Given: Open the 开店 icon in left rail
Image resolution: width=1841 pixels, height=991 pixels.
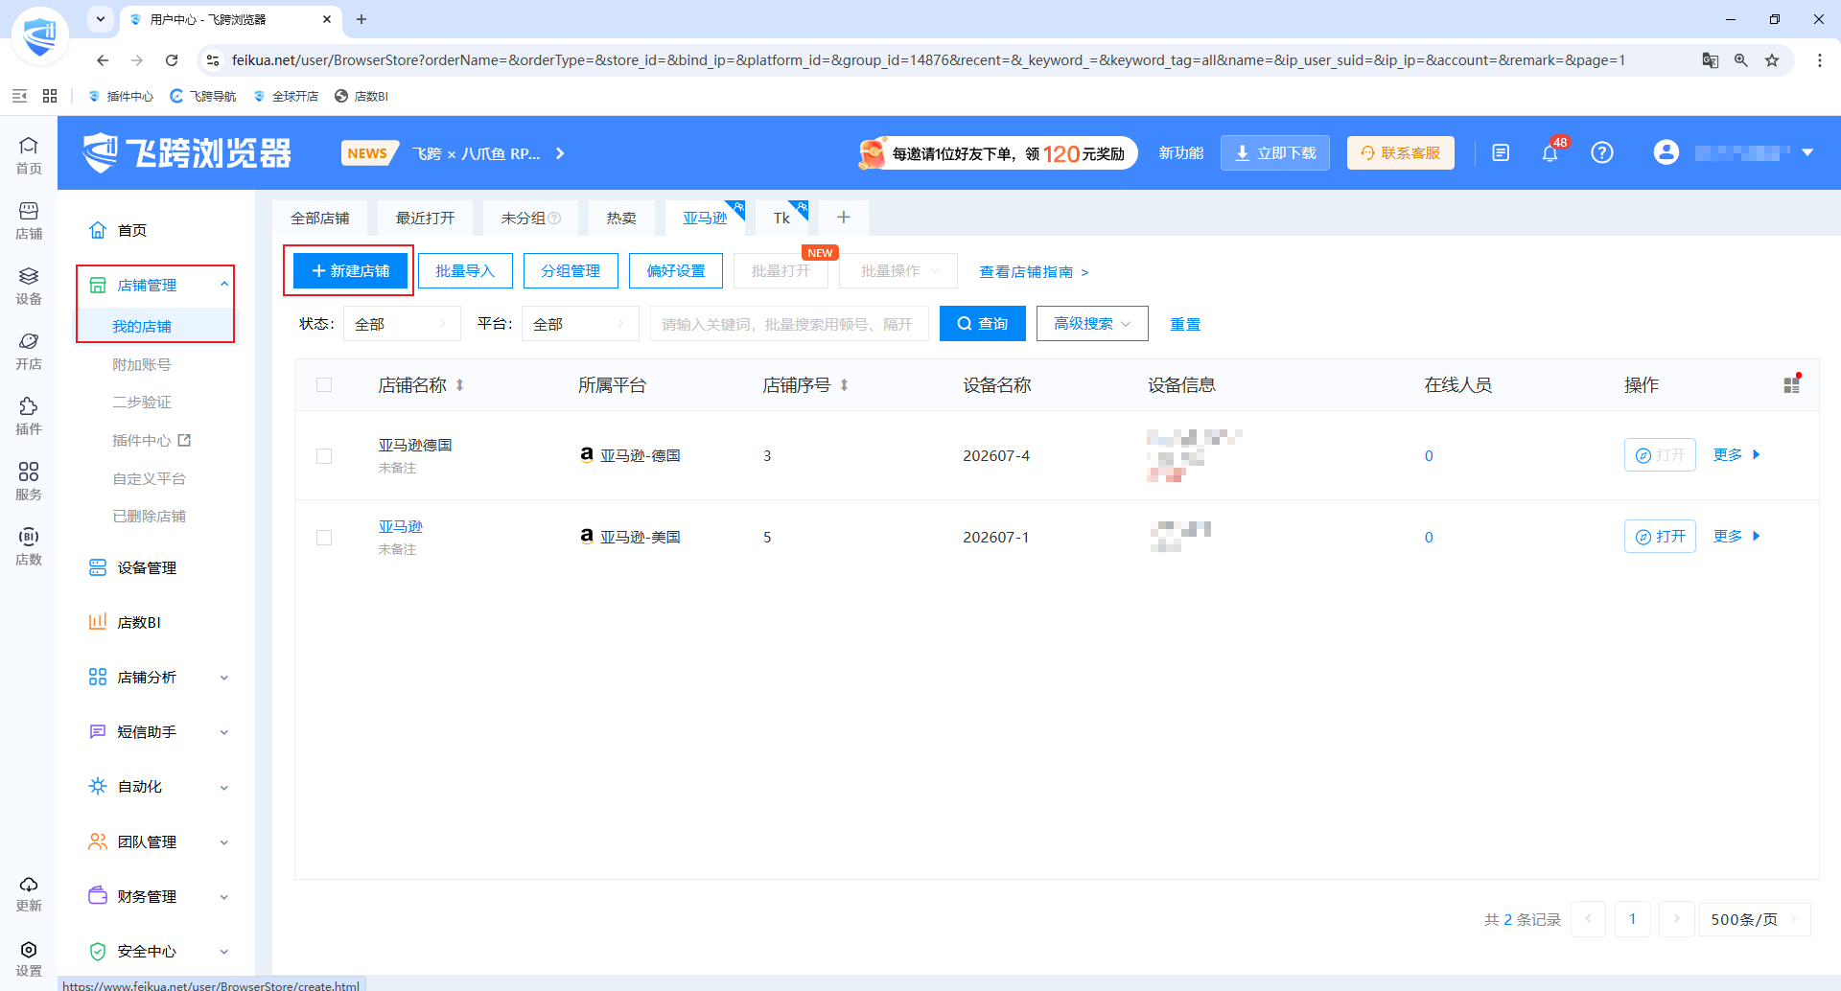Looking at the screenshot, I should coord(29,350).
